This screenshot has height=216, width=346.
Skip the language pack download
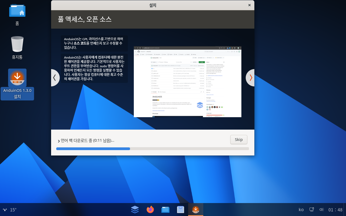[239, 140]
